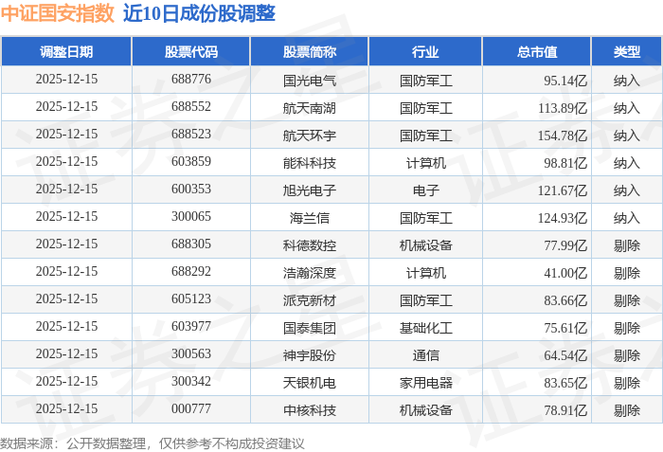The width and height of the screenshot is (663, 452).
Task: Click the 家用电器 industry cell
Action: tap(426, 383)
